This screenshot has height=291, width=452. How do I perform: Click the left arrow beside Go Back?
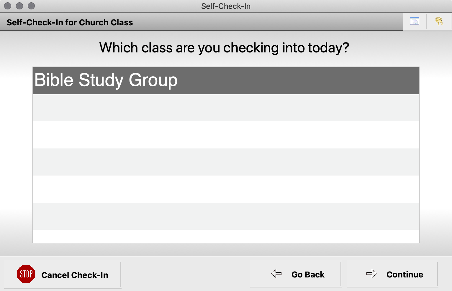click(276, 274)
